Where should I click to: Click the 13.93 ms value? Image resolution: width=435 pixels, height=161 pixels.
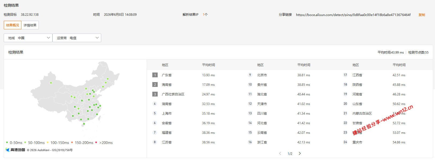[208, 75]
